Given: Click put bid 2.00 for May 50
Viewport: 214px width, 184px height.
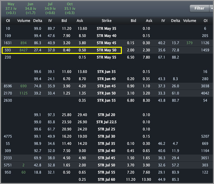Looking at the screenshot, I should (x=131, y=50).
